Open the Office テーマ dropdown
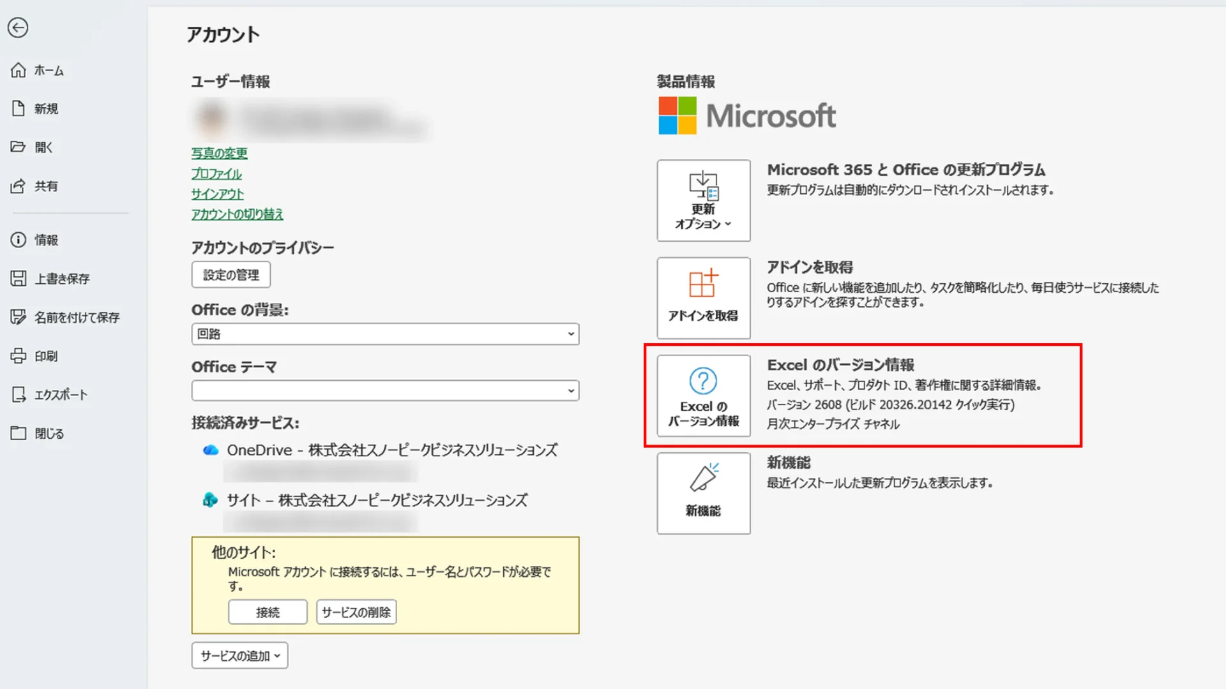This screenshot has height=689, width=1226. tap(385, 390)
